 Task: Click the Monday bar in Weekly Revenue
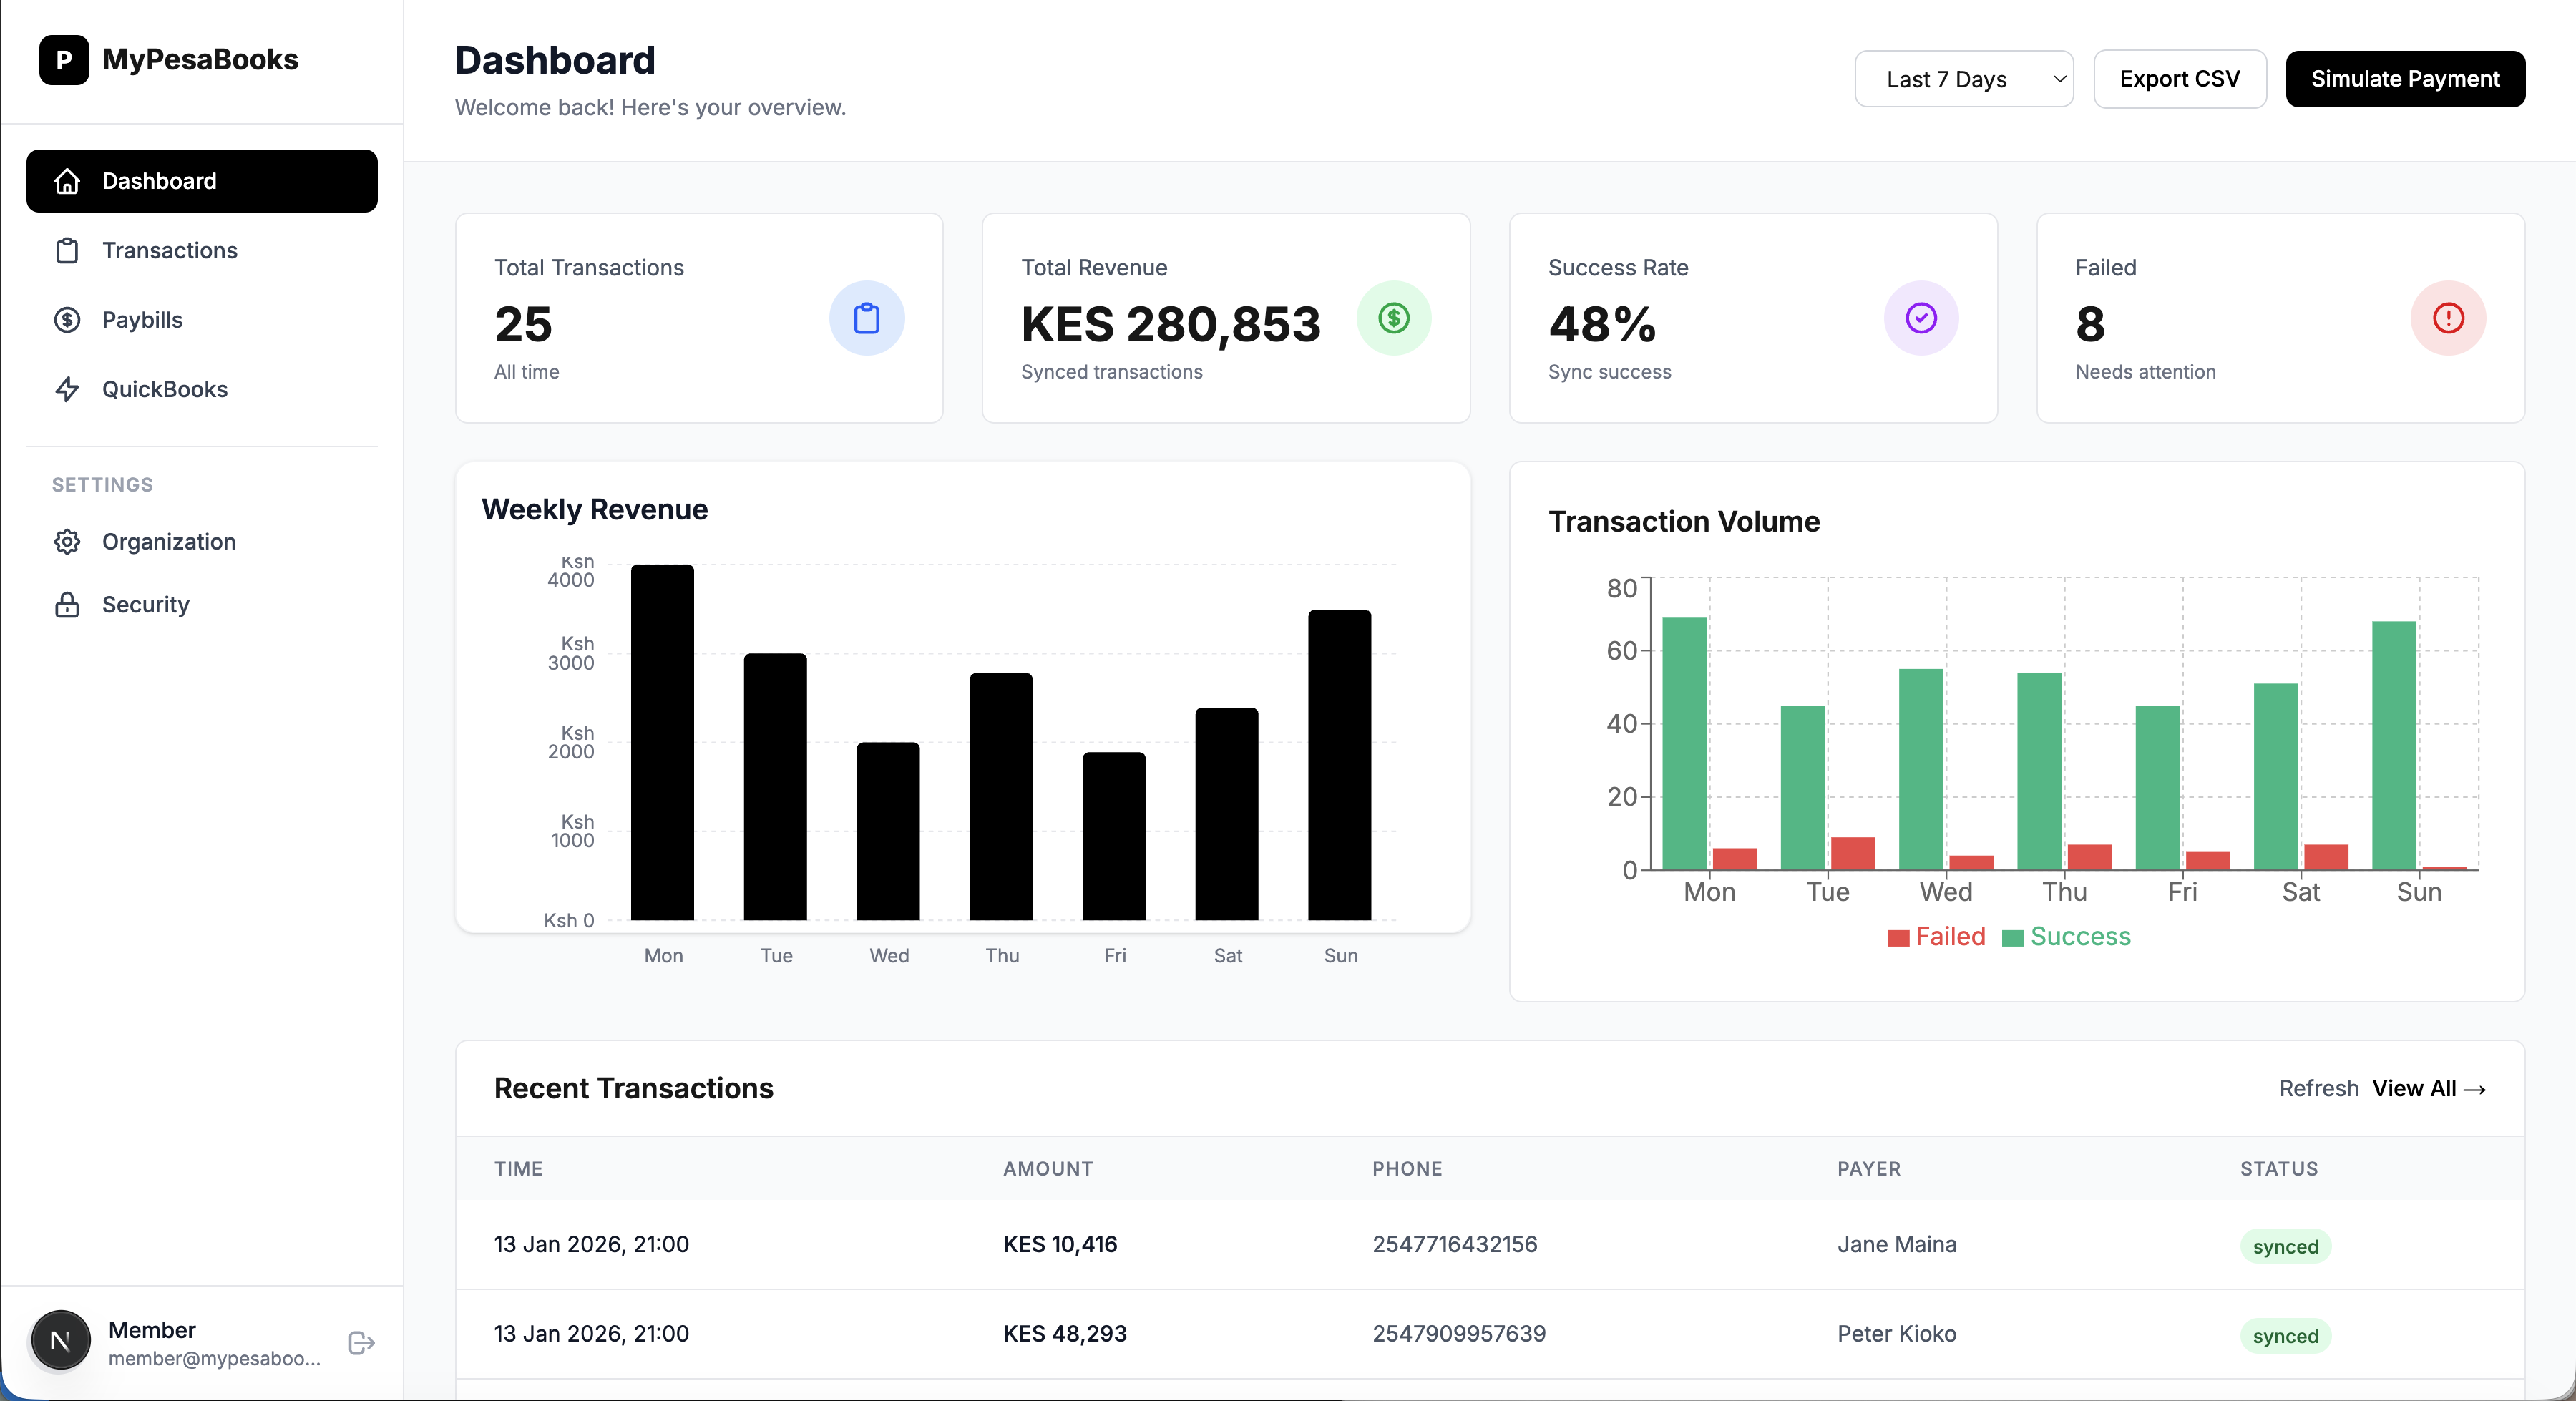pyautogui.click(x=662, y=742)
